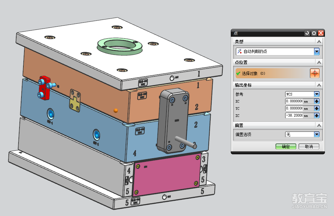Open the ZC field options arrow
The image size is (334, 216).
pos(317,116)
